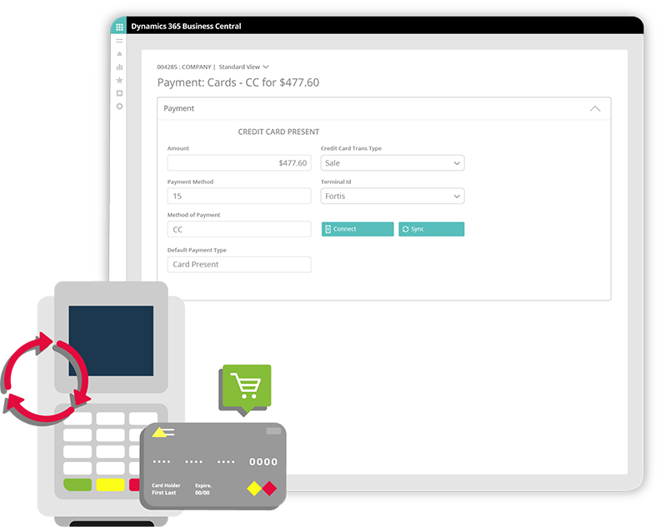Click the 004285 : COMPANY breadcrumb text
Screen dimensions: 661x527
[184, 67]
